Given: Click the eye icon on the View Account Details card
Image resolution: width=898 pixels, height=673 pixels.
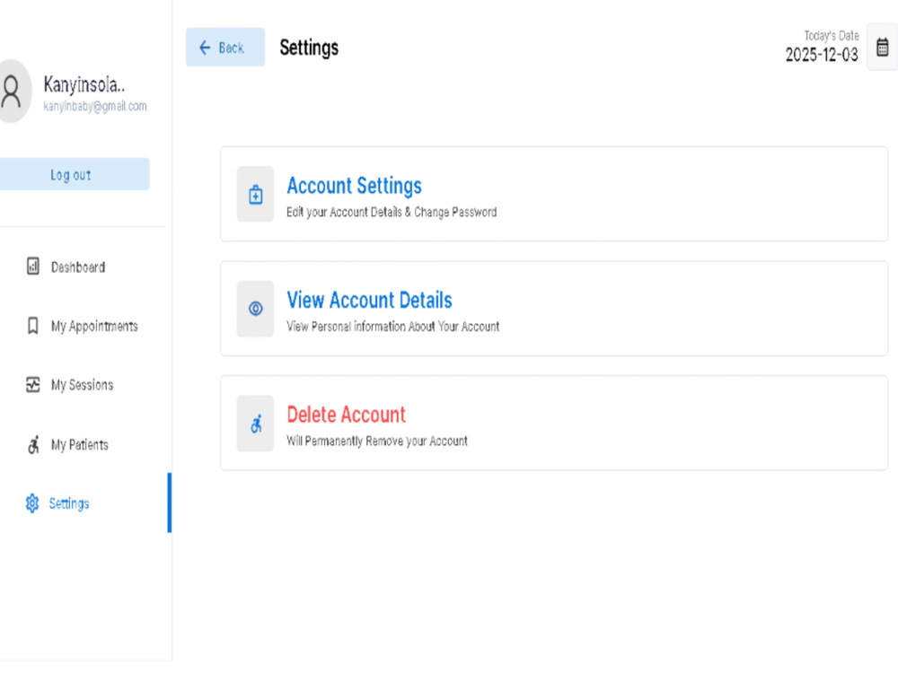Looking at the screenshot, I should point(255,309).
